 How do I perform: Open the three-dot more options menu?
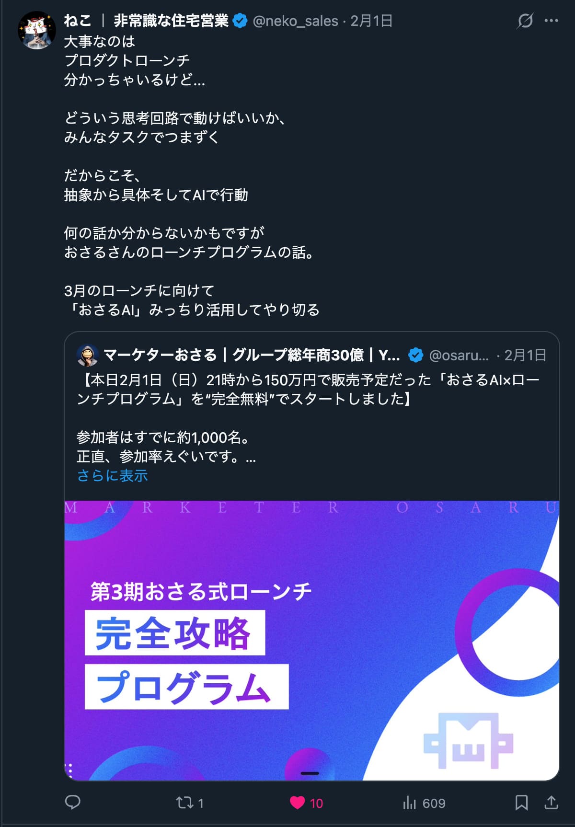coord(552,21)
